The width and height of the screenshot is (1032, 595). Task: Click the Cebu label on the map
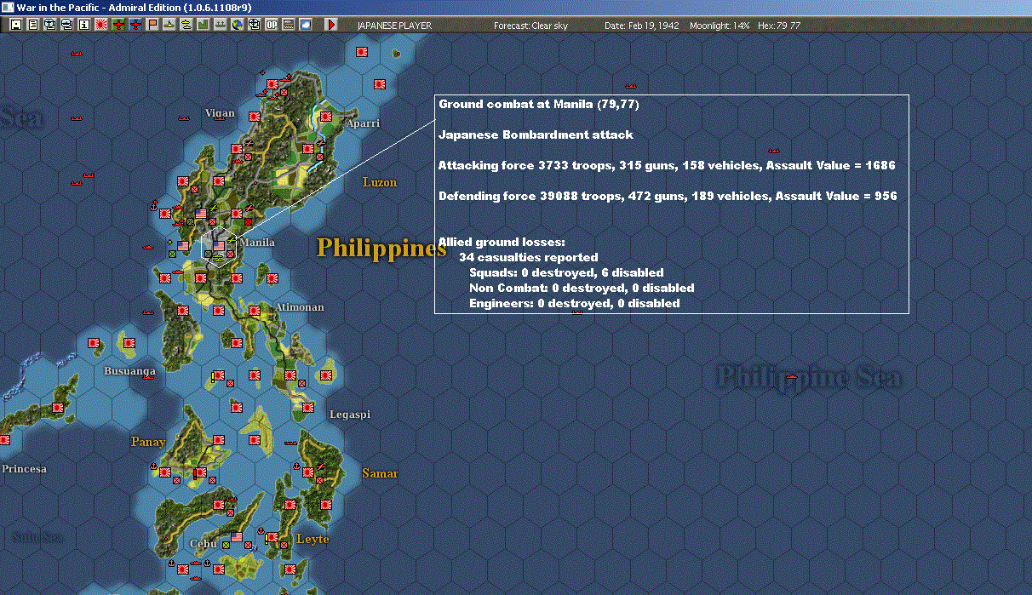[202, 544]
